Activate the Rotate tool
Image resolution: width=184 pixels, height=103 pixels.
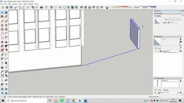point(2,46)
